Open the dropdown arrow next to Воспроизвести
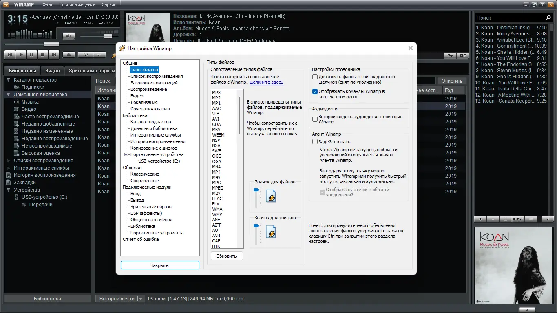557x313 pixels. coord(141,299)
